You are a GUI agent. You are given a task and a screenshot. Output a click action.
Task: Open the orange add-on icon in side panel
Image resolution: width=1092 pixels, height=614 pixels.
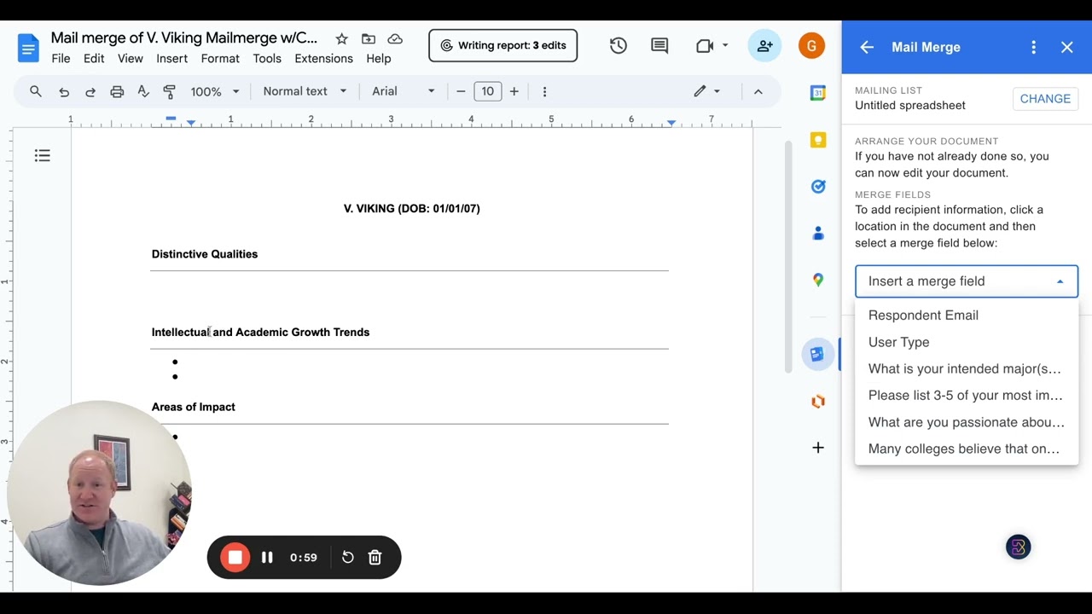(818, 401)
